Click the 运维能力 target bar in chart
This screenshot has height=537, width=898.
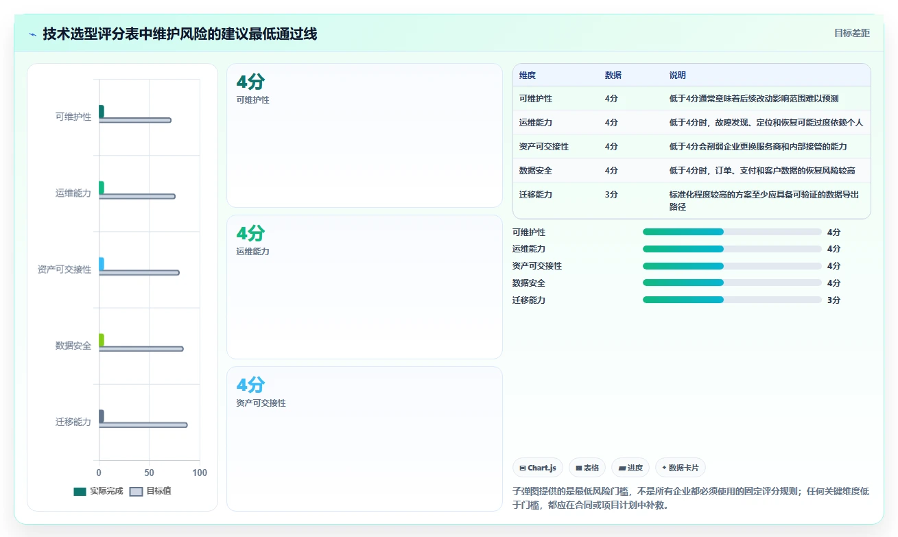pyautogui.click(x=137, y=196)
